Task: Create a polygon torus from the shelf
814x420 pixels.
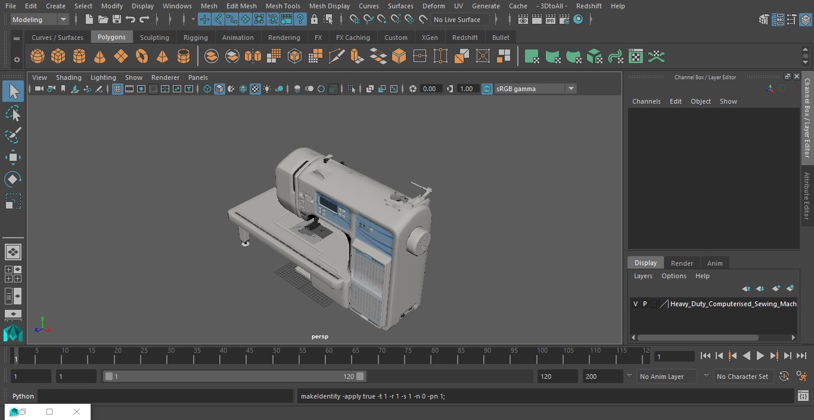Action: click(x=142, y=57)
